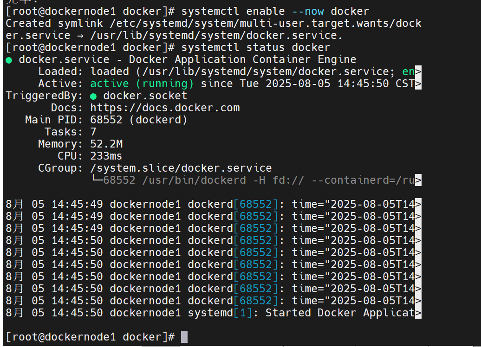Click the truncation marker on the Loaded line

click(418, 72)
